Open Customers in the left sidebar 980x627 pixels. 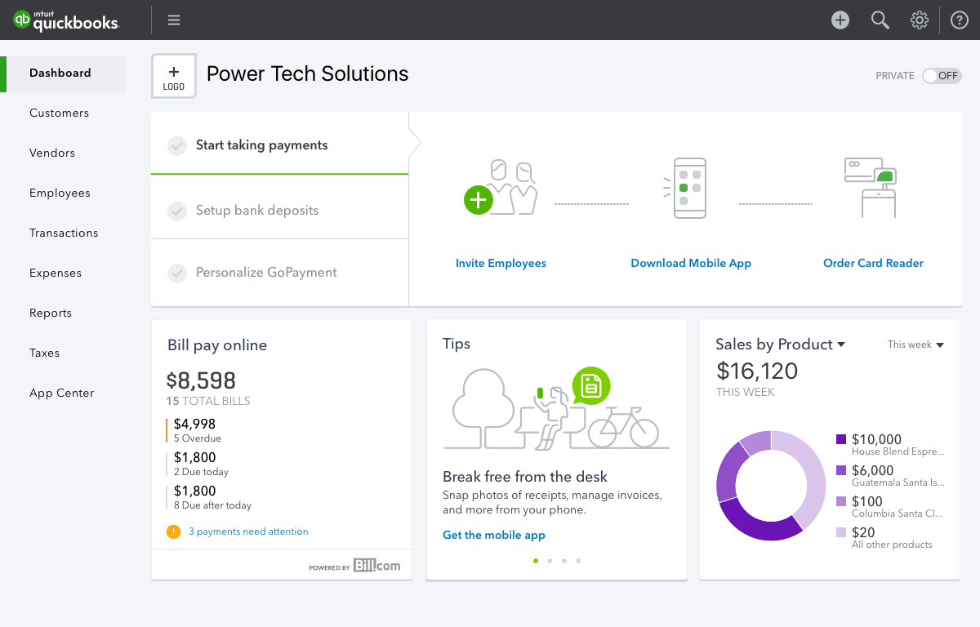click(x=59, y=113)
